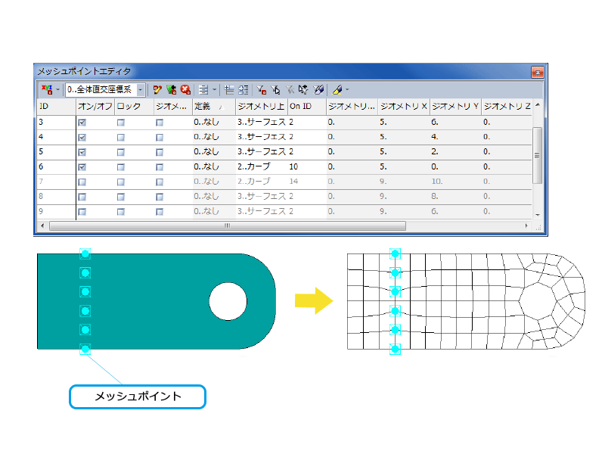The image size is (605, 454).
Task: Click the ジオメトリ Z column header
Action: click(507, 107)
